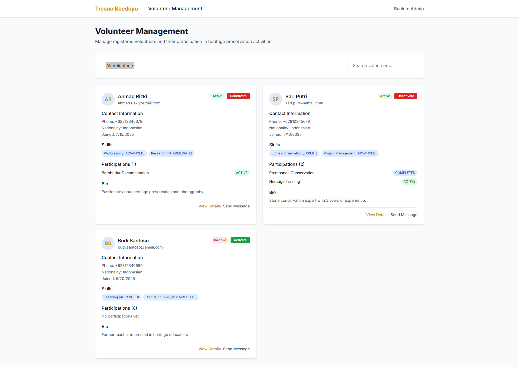Image resolution: width=519 pixels, height=367 pixels.
Task: Activate volunteer Budi Santoso
Action: pyautogui.click(x=240, y=240)
